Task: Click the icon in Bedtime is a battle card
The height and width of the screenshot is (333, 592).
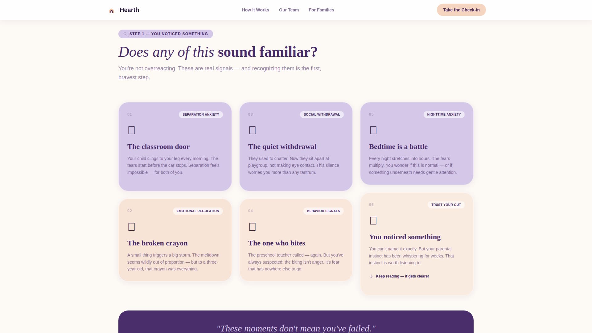Action: click(373, 130)
